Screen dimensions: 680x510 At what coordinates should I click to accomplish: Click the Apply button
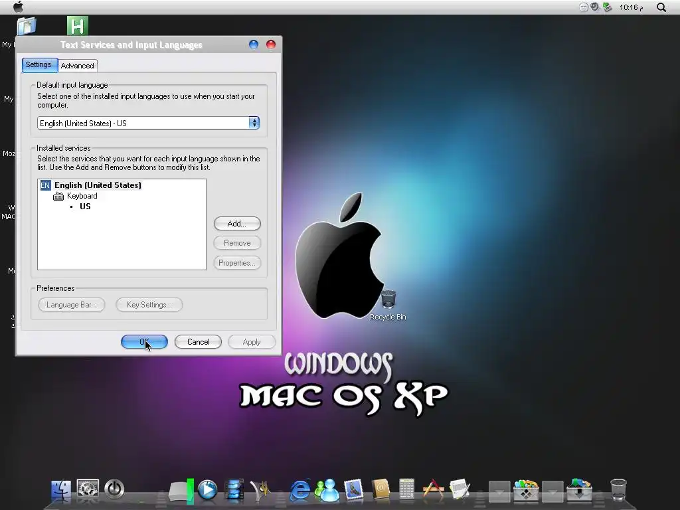252,342
